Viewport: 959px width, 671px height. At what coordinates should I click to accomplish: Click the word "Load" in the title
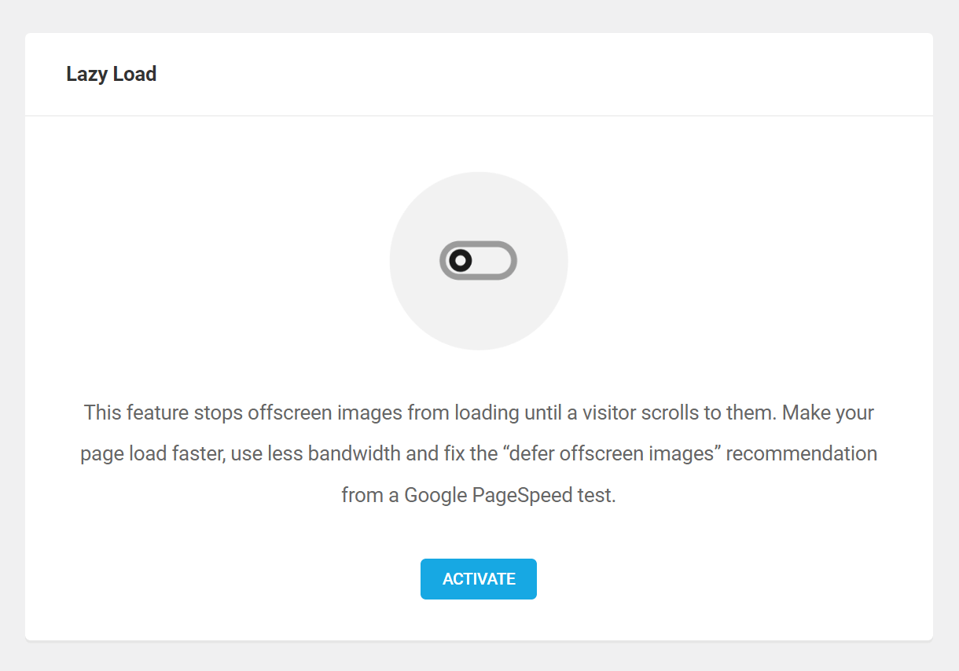[135, 74]
